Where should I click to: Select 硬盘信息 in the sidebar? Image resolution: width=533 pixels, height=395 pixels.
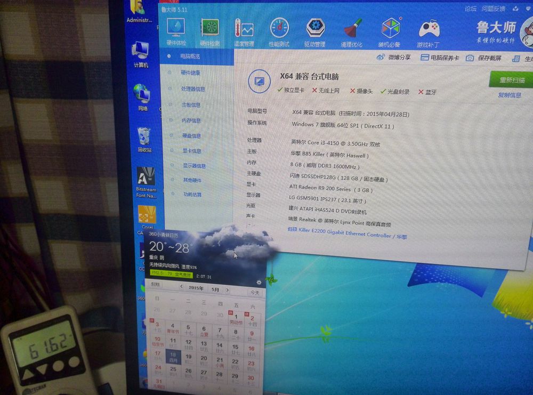point(191,135)
